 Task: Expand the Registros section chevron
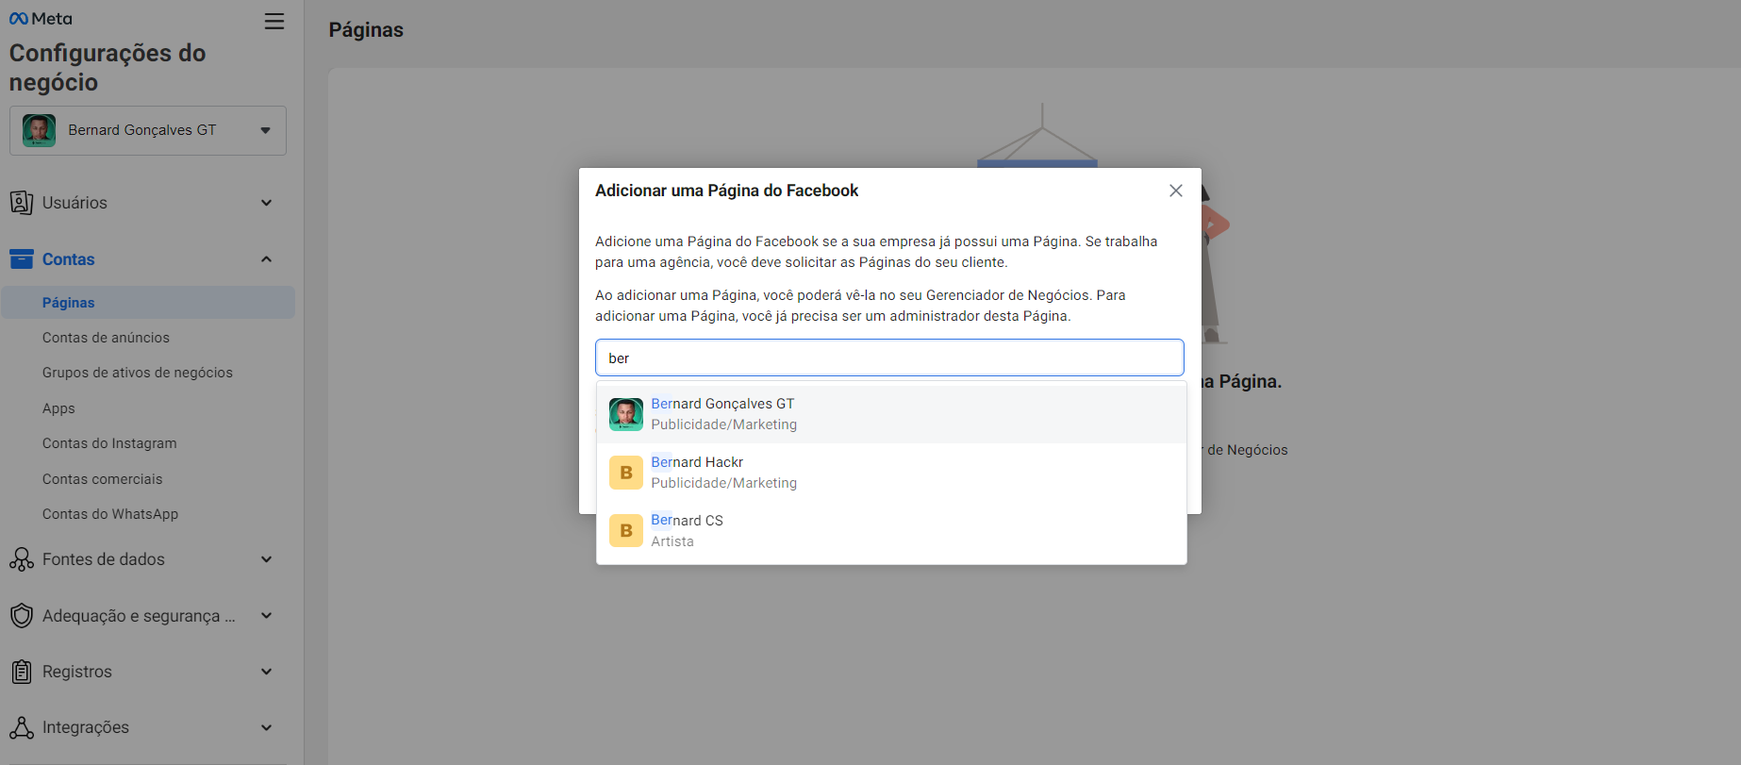coord(267,672)
